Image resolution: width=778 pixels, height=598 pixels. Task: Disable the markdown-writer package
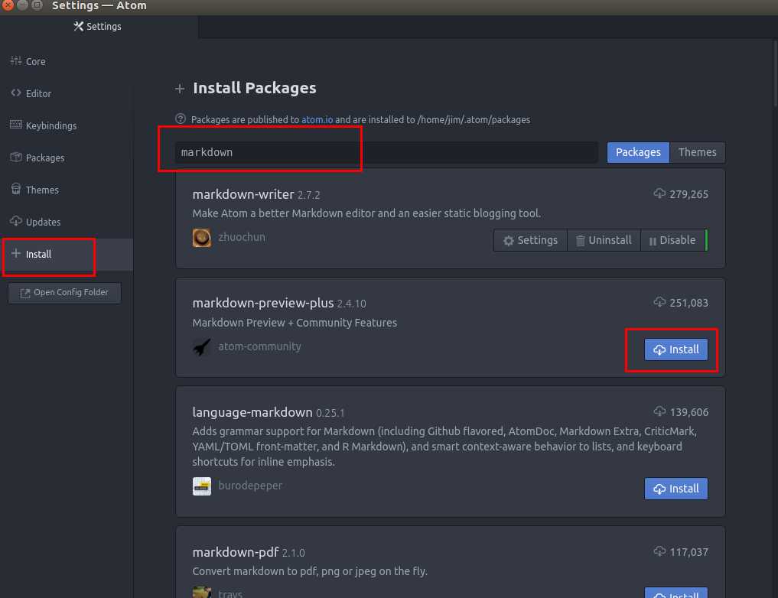click(x=672, y=240)
